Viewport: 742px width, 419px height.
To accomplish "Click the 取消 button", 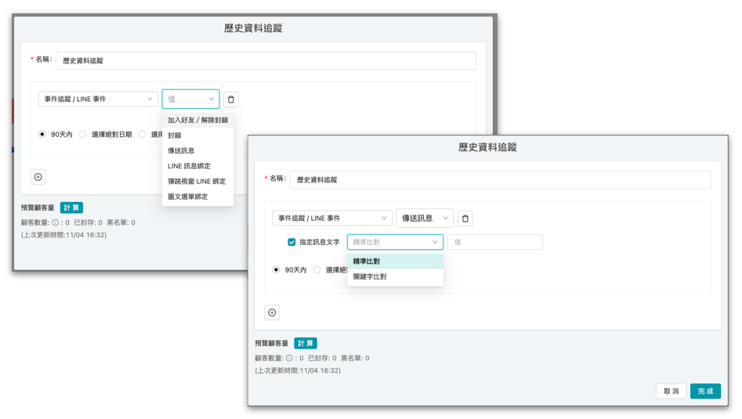I will click(671, 391).
